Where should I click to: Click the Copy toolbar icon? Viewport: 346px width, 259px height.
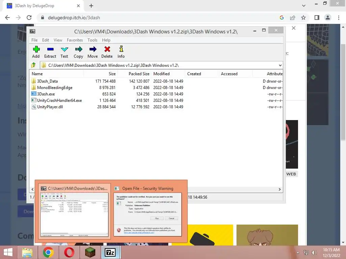(x=78, y=49)
